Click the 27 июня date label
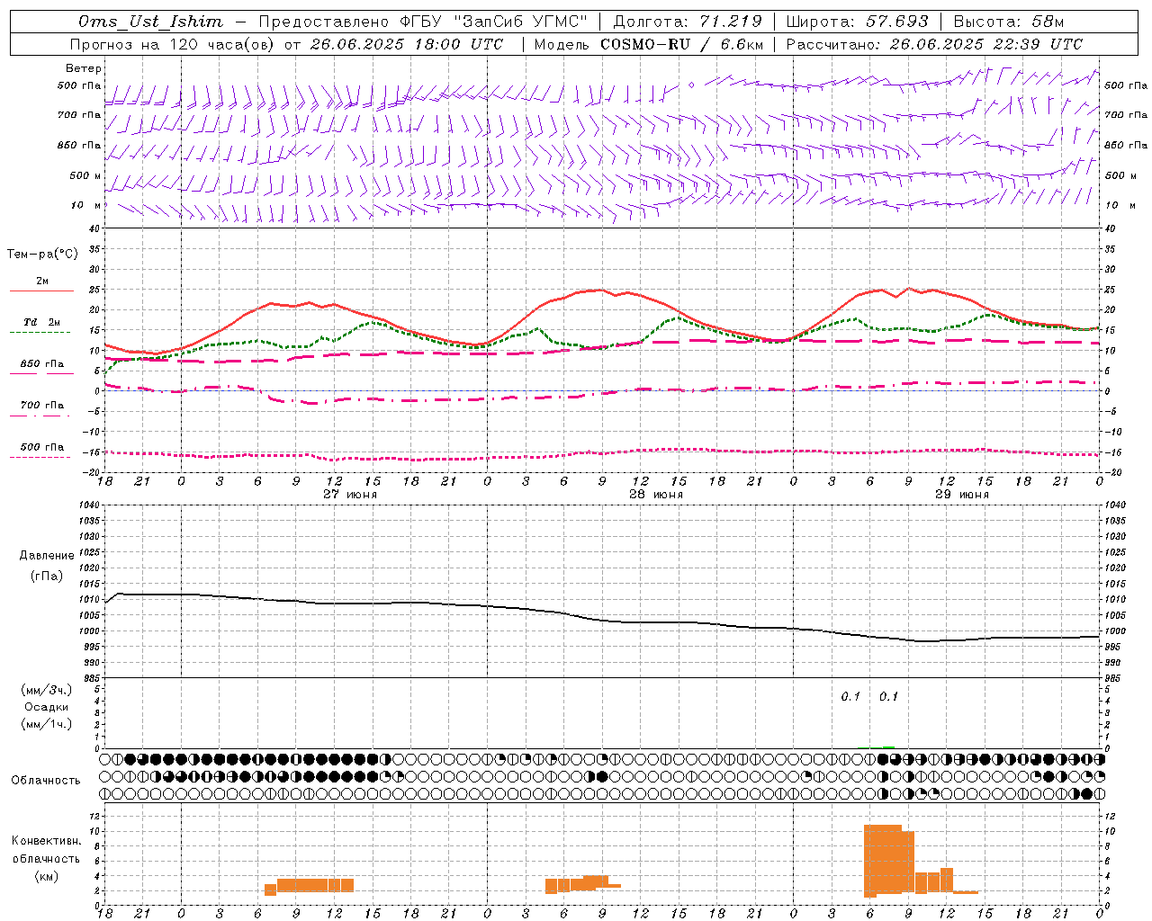This screenshot has height=921, width=1152. point(350,494)
